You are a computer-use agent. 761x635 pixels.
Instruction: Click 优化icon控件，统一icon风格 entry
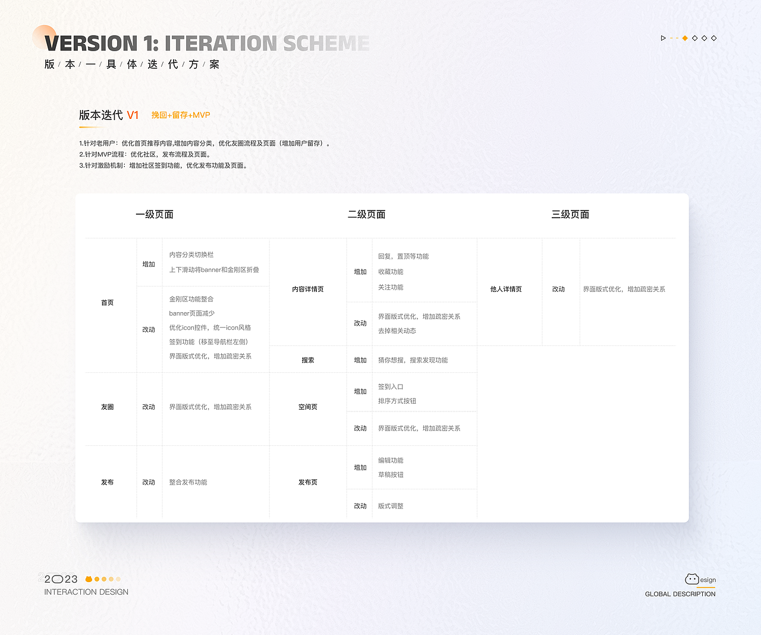click(210, 328)
